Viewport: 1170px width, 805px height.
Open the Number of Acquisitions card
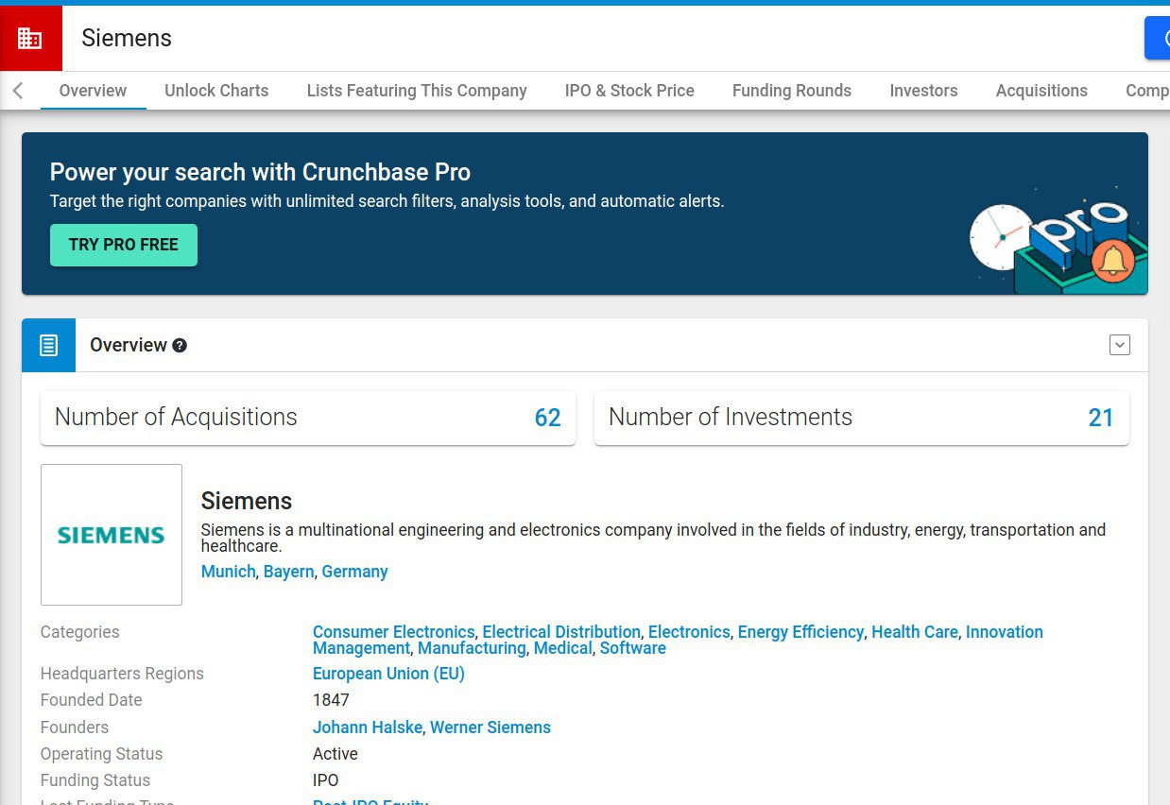[x=308, y=418]
